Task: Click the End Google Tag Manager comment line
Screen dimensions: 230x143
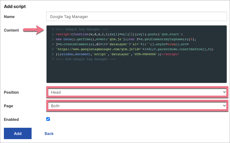Action: [x=85, y=59]
